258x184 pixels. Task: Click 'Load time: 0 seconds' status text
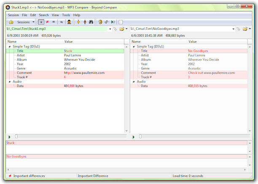188,176
